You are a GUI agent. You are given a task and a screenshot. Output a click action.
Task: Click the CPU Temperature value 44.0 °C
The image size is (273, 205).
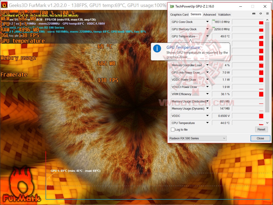tap(221, 123)
